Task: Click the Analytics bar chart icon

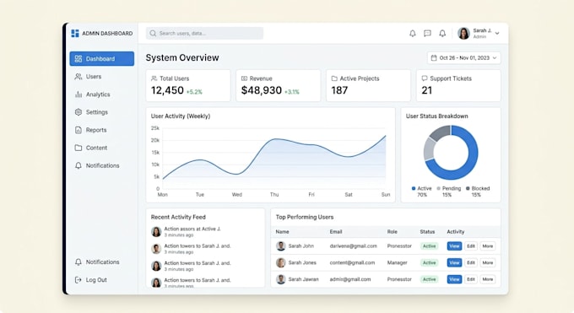Action: coord(79,94)
